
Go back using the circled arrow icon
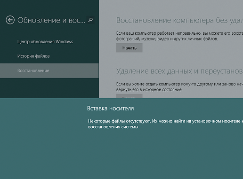pyautogui.click(x=10, y=20)
